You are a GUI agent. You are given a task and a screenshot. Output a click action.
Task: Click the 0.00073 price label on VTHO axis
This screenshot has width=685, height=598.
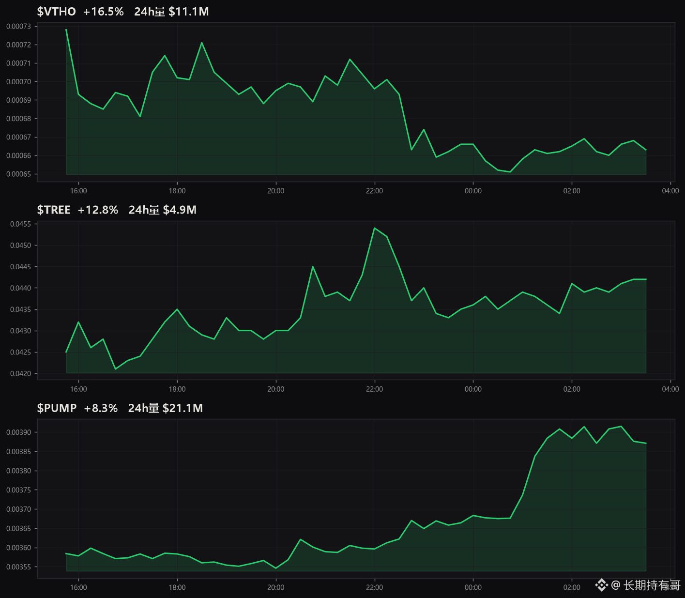[x=18, y=26]
